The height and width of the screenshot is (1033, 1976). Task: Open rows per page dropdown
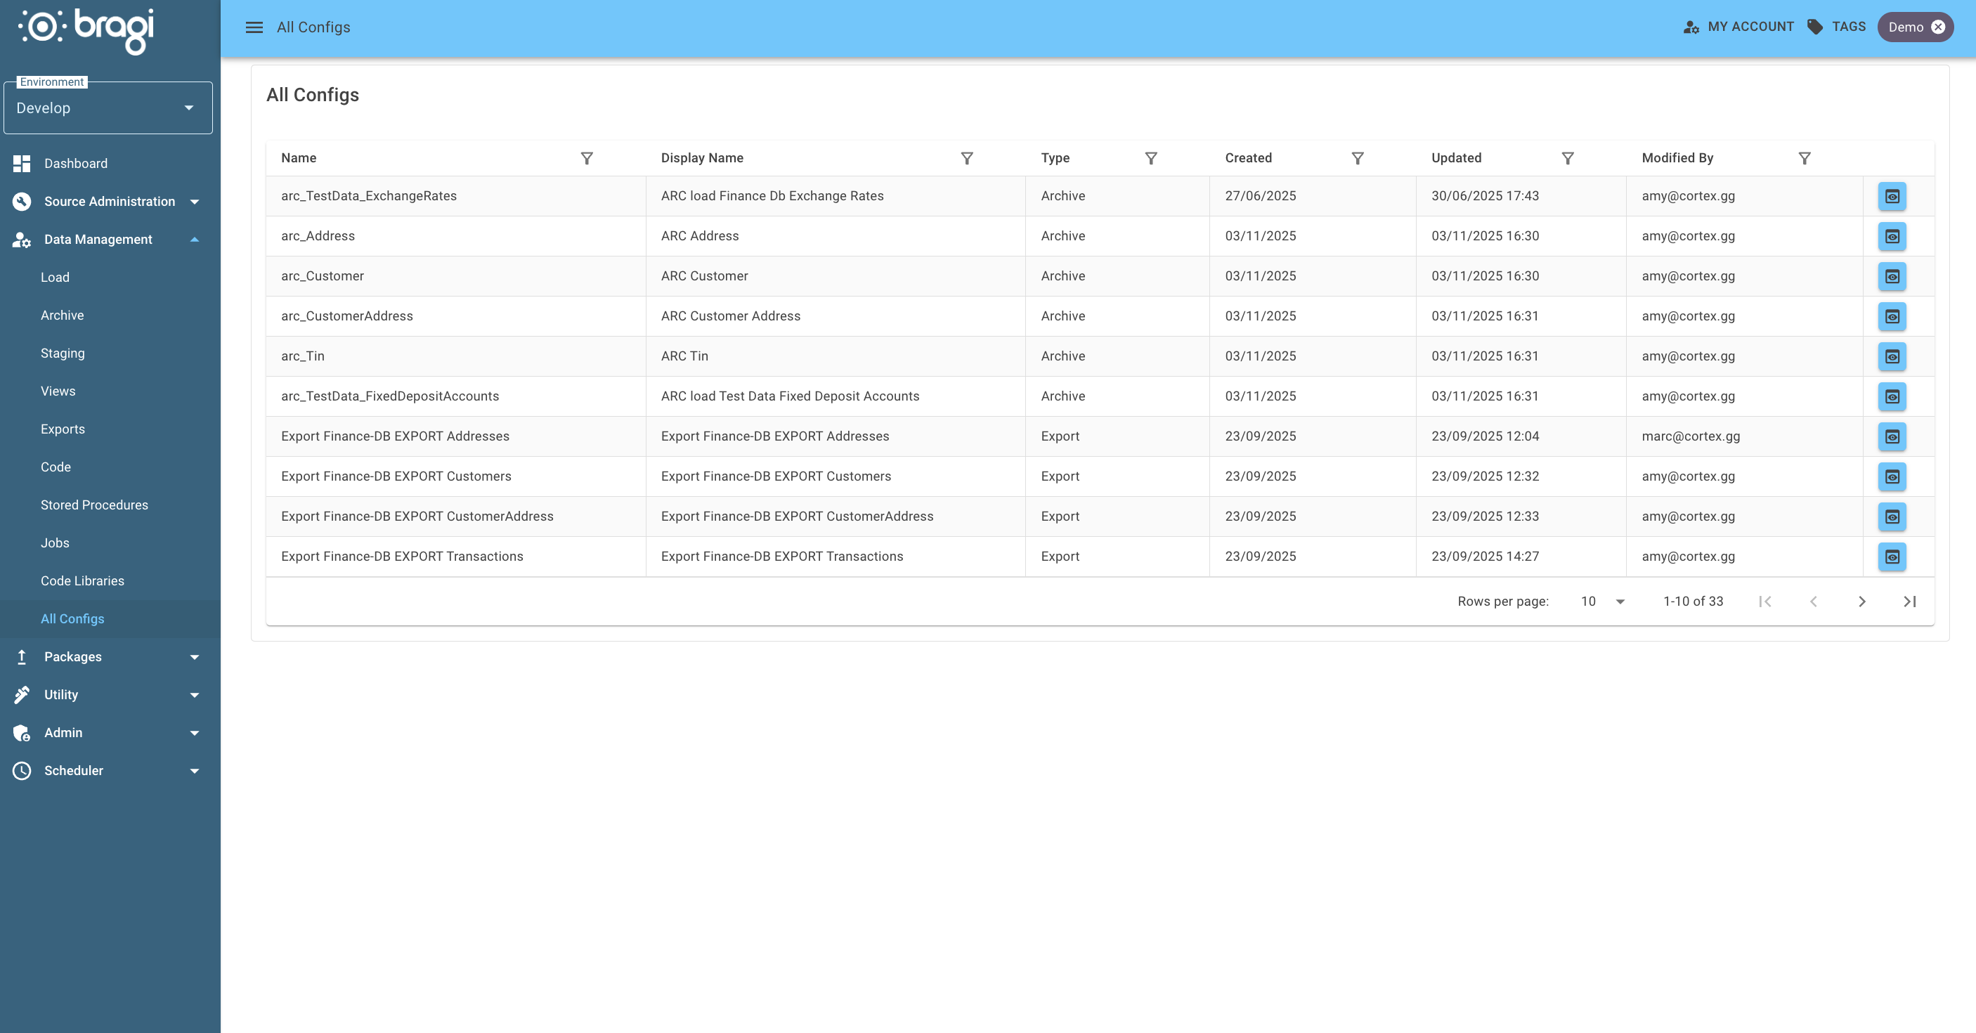tap(1602, 602)
